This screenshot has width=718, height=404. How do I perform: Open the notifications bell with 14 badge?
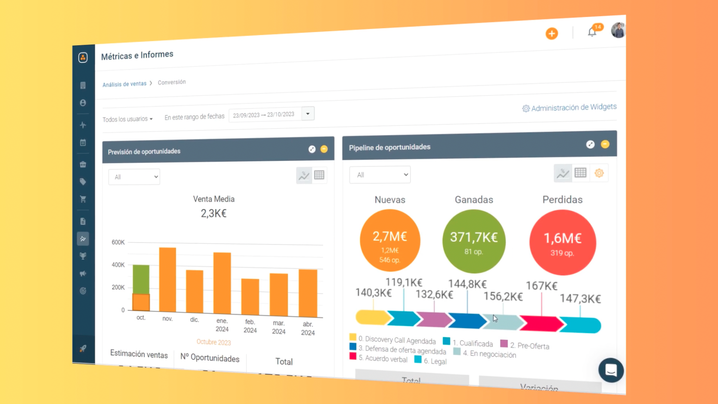click(x=593, y=31)
